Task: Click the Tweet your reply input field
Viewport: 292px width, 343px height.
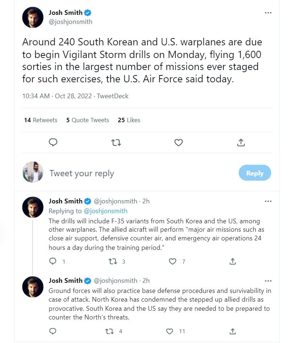Action: coord(82,173)
